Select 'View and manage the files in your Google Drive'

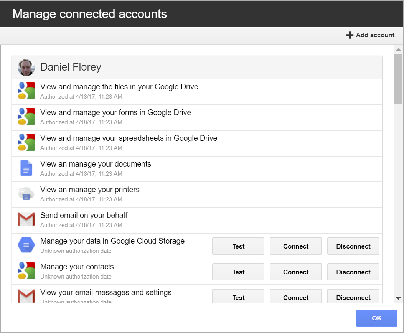[119, 87]
